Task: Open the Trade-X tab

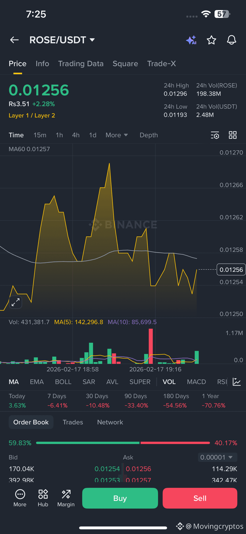Action: click(x=162, y=64)
